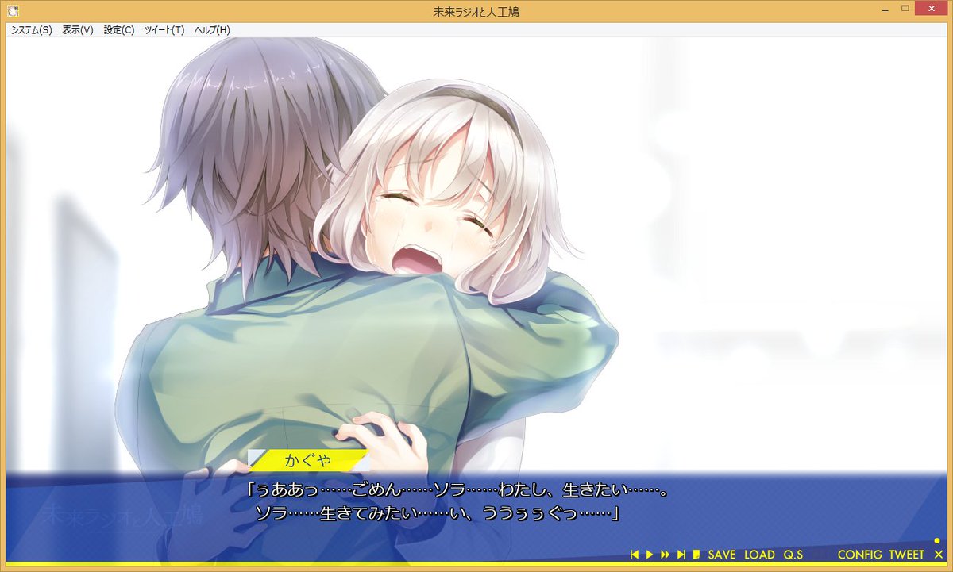Open the ヘルプ(H) menu

(x=212, y=30)
